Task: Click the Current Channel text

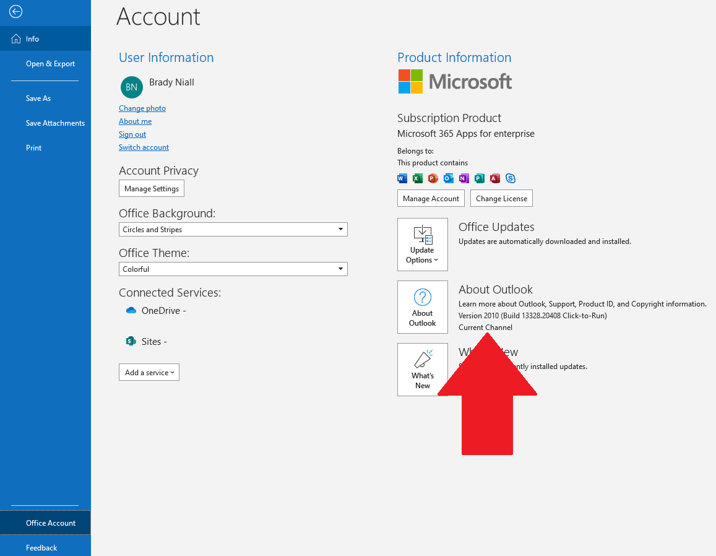Action: coord(485,328)
